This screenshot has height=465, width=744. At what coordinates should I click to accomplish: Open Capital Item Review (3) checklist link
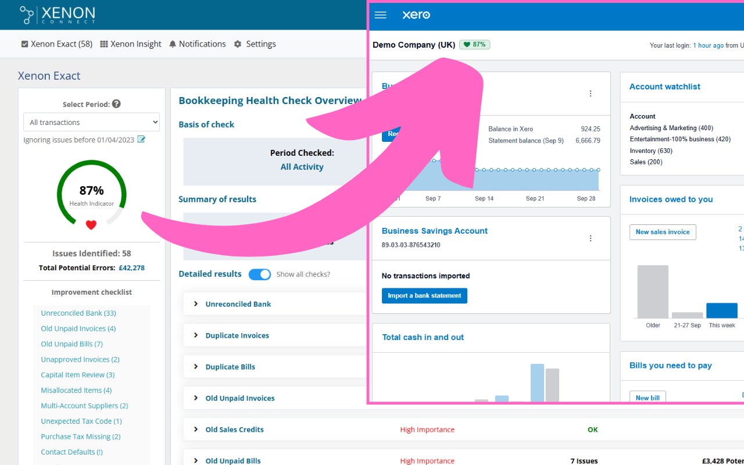coord(78,375)
